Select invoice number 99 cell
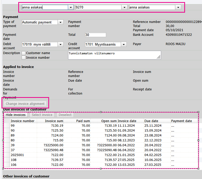The height and width of the screenshot is (179, 202). click(x=23, y=126)
